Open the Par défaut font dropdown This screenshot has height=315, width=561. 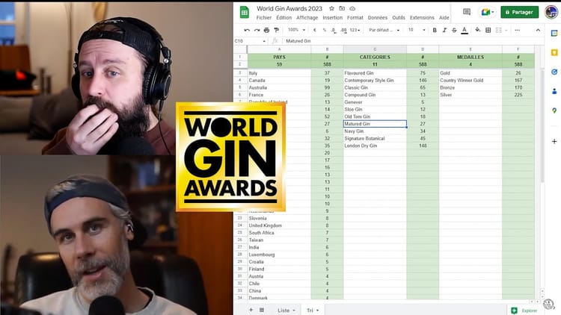(x=384, y=31)
